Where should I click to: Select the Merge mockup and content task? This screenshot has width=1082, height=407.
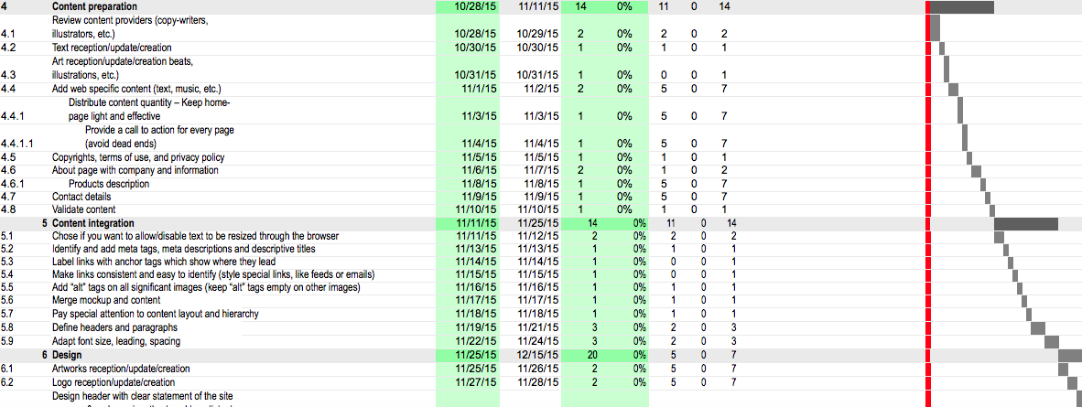point(107,300)
